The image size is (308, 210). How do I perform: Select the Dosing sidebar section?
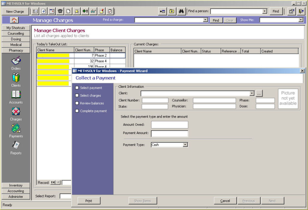(x=16, y=39)
